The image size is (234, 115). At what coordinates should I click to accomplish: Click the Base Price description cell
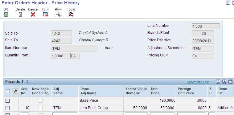tap(101, 101)
